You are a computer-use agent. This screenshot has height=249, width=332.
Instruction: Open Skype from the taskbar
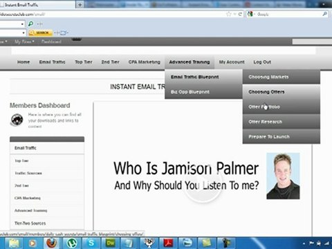coord(91,243)
